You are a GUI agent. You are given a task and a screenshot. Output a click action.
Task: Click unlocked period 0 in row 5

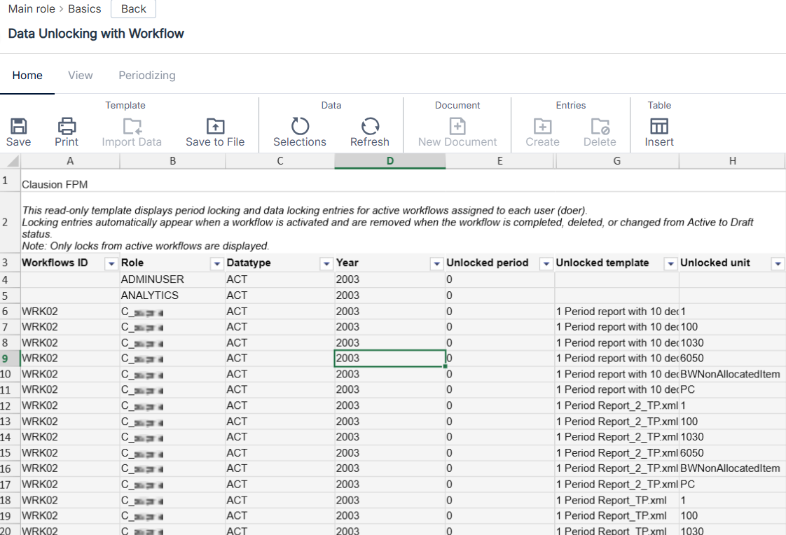pos(499,296)
